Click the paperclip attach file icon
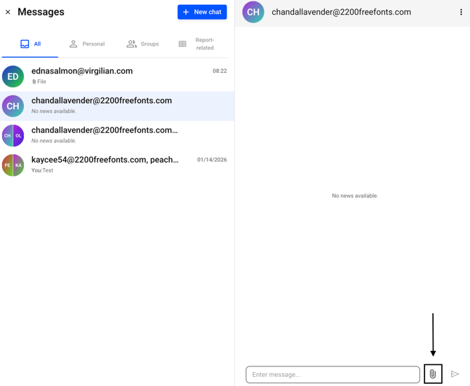Image resolution: width=470 pixels, height=386 pixels. [x=433, y=374]
